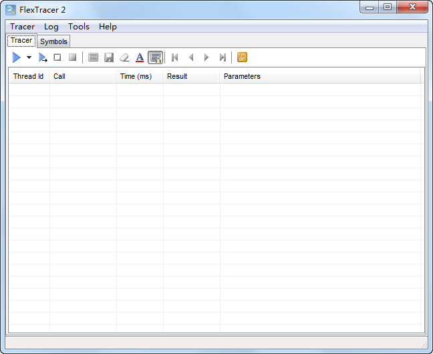Switch to the Symbols tab
433x354 pixels.
click(53, 41)
